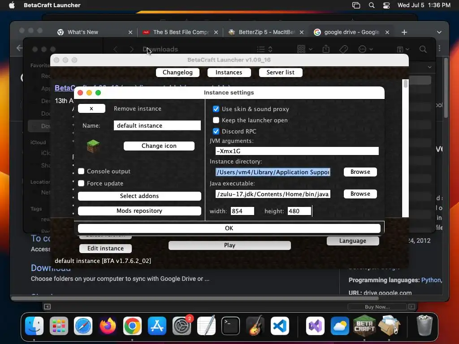Screen dimensions: 459x344
Task: Click the Finder share icon
Action: pos(326,49)
